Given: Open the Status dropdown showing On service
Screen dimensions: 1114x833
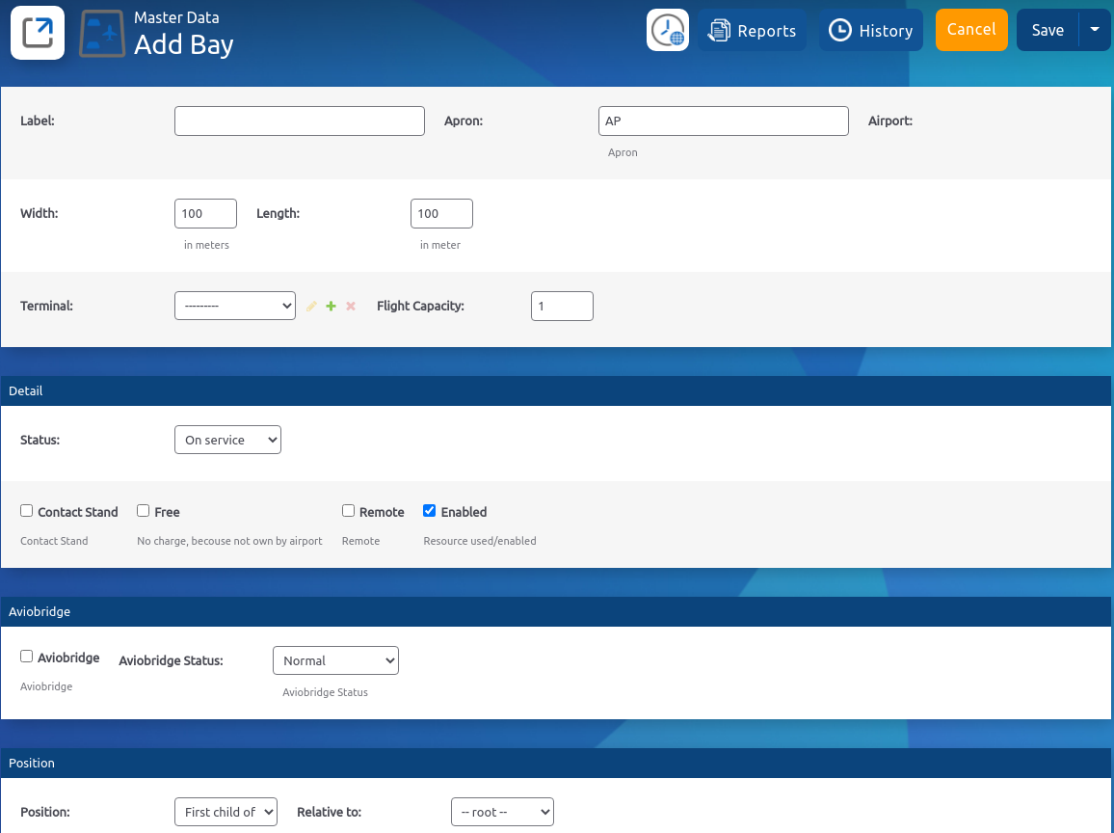Looking at the screenshot, I should 227,440.
